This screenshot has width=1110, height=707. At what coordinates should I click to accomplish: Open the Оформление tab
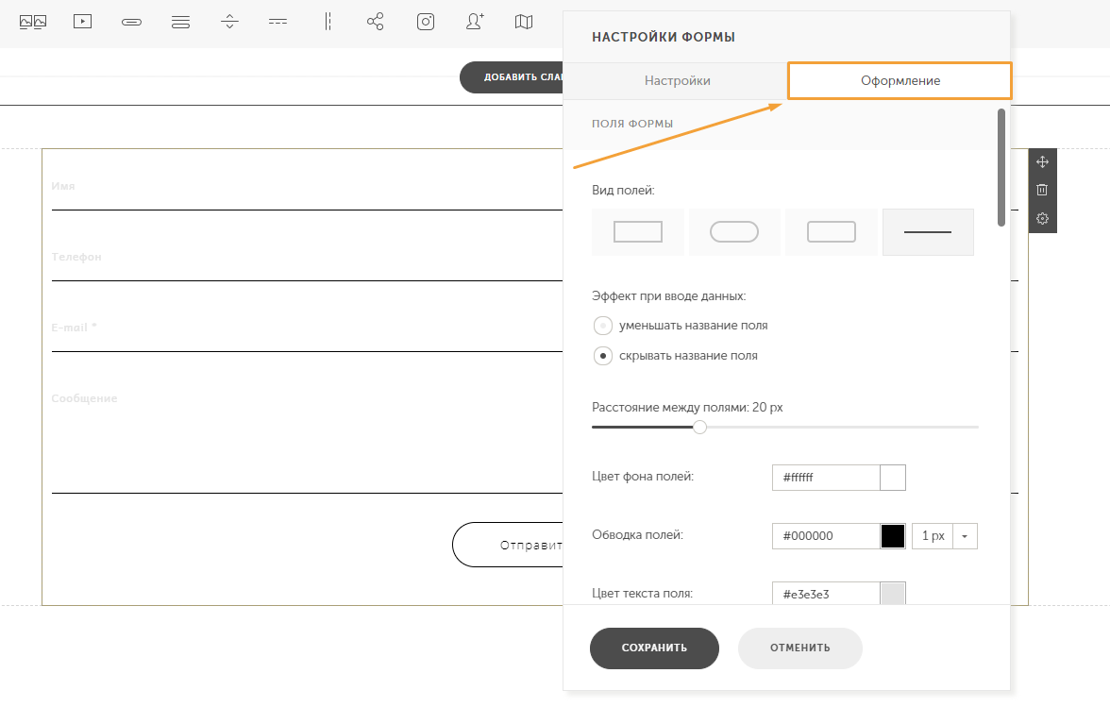click(900, 81)
